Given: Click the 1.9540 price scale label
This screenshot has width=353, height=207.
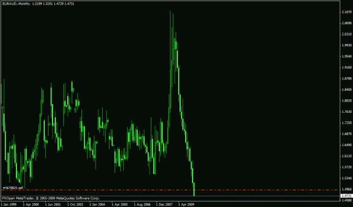Looking at the screenshot, I should tap(347, 56).
